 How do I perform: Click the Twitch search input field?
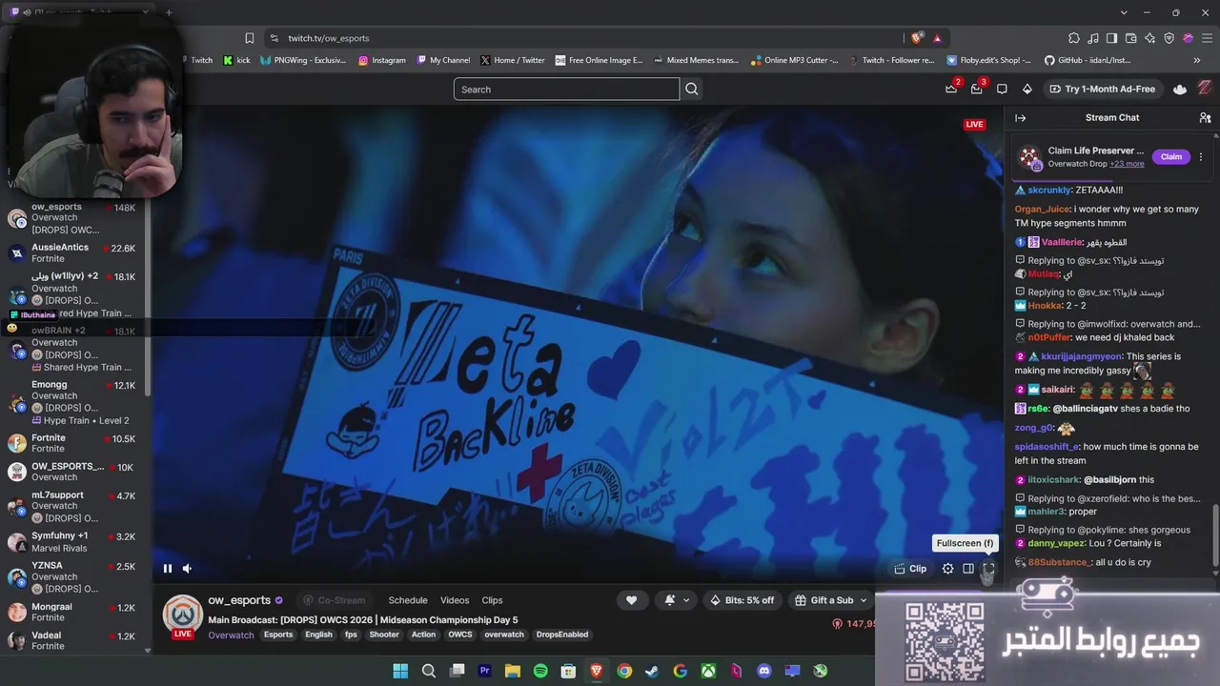tap(566, 90)
